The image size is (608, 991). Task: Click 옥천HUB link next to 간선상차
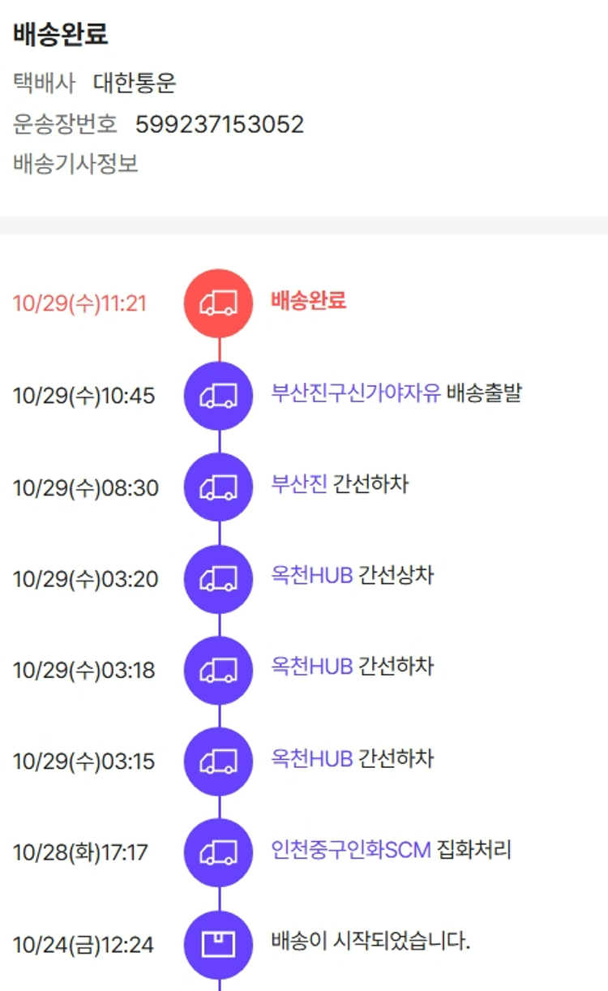312,576
